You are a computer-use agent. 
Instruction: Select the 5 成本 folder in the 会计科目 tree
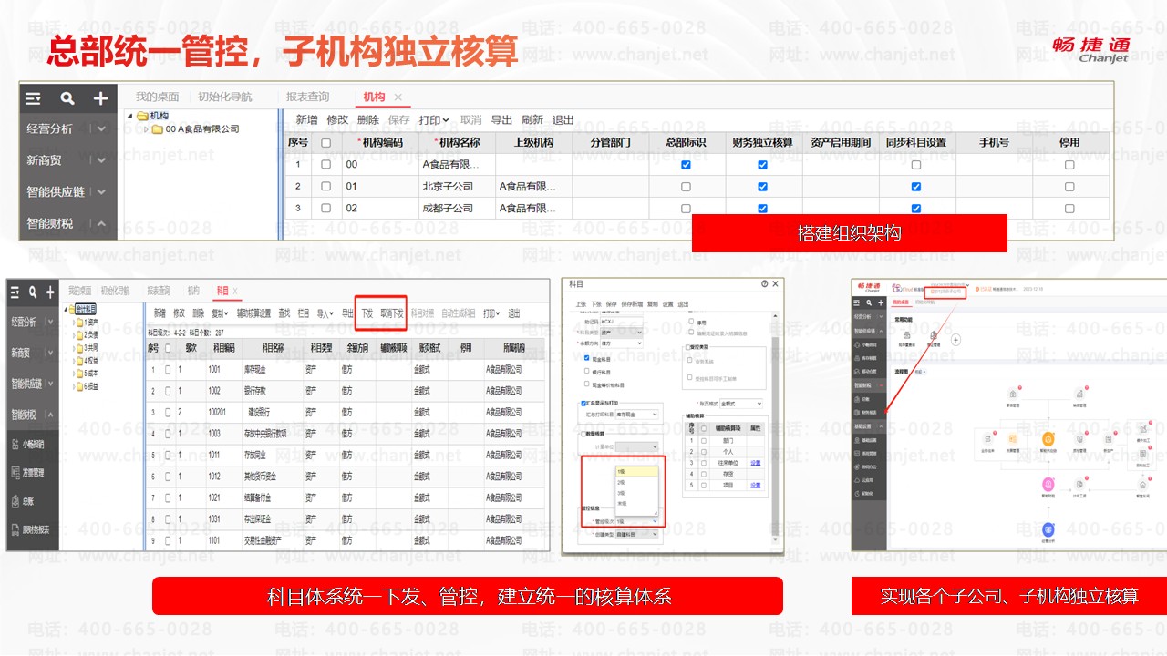pos(88,373)
